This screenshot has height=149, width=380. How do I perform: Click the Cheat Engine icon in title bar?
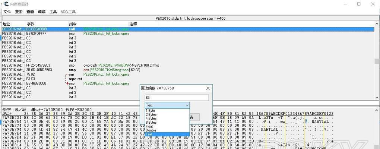(x=6, y=4)
